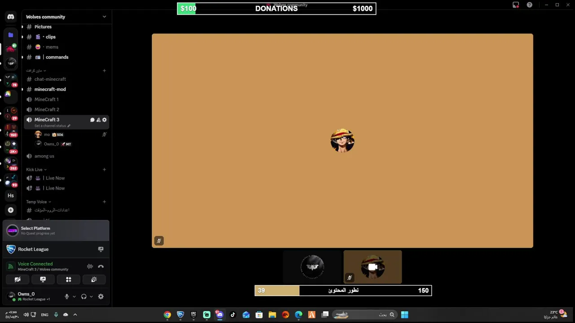Click the voice connection signal icon

(x=11, y=266)
